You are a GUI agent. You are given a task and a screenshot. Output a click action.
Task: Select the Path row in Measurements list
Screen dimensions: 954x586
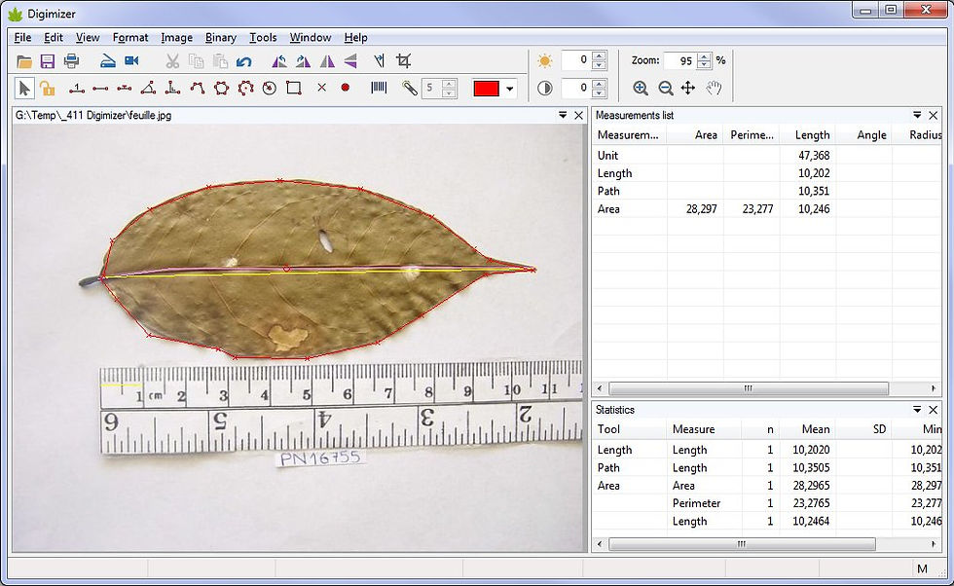click(x=608, y=191)
